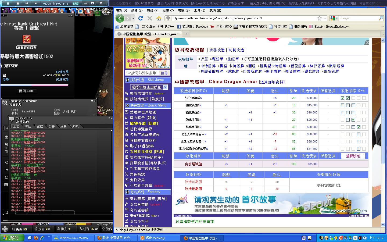Open the 書籤 (Bookmarks) menu

coord(184,10)
